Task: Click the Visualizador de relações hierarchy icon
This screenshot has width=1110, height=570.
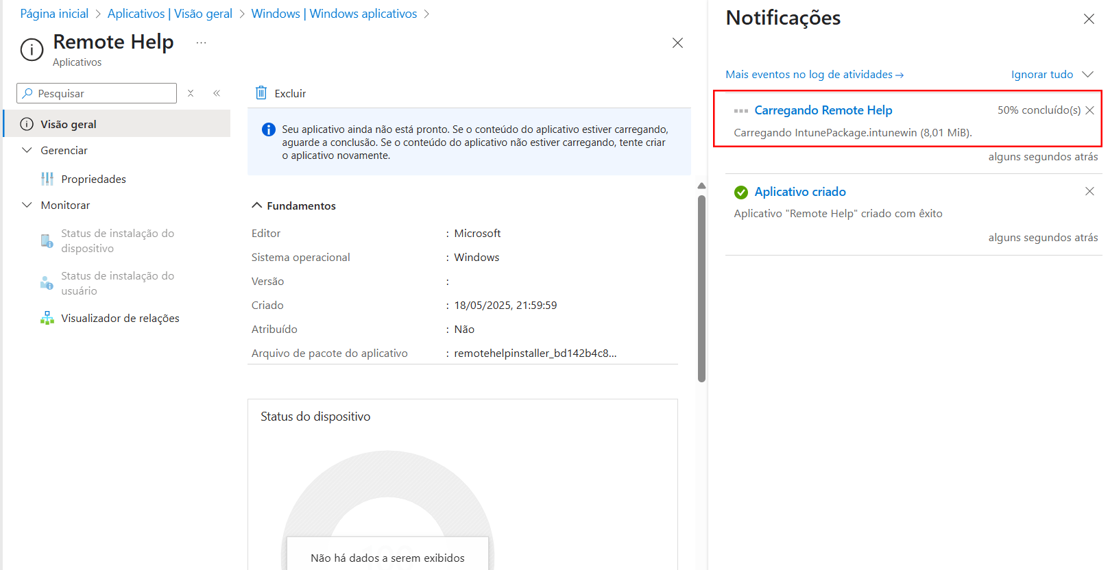Action: [x=47, y=318]
